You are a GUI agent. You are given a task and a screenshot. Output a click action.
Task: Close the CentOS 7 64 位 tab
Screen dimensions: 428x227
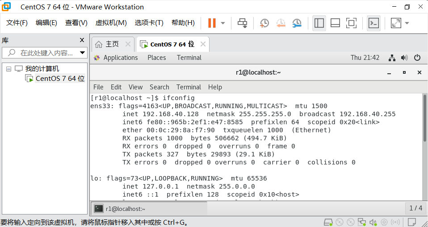tap(203, 44)
